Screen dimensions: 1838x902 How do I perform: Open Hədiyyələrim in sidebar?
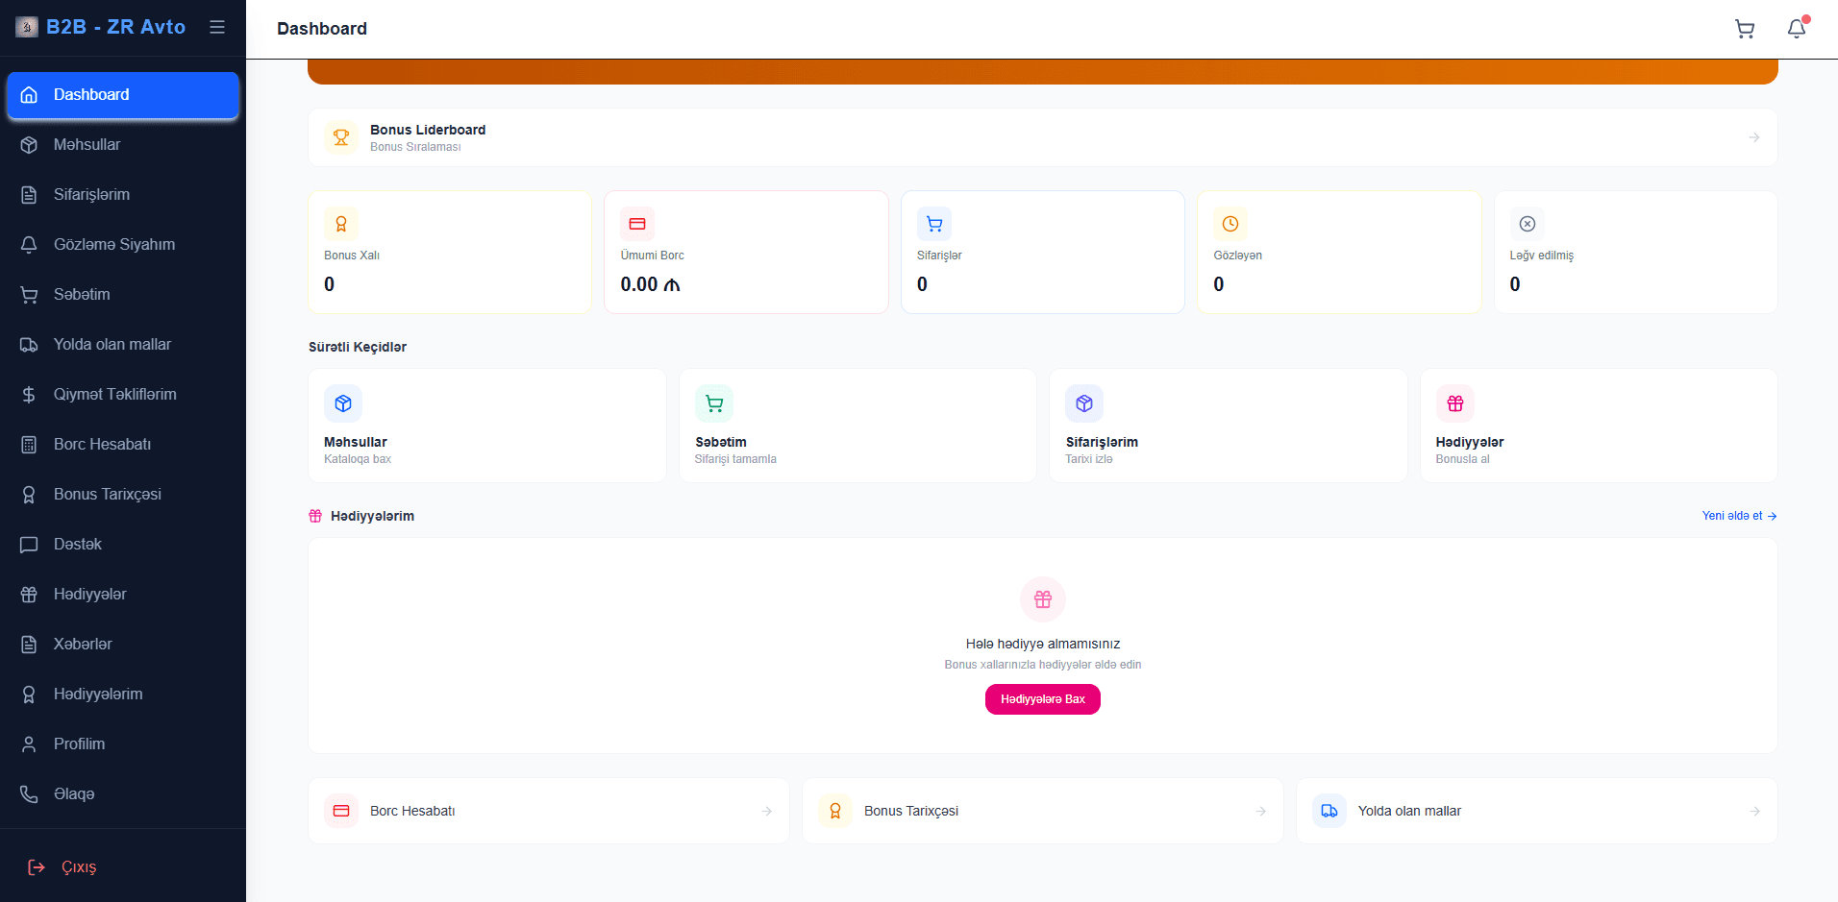(x=123, y=695)
